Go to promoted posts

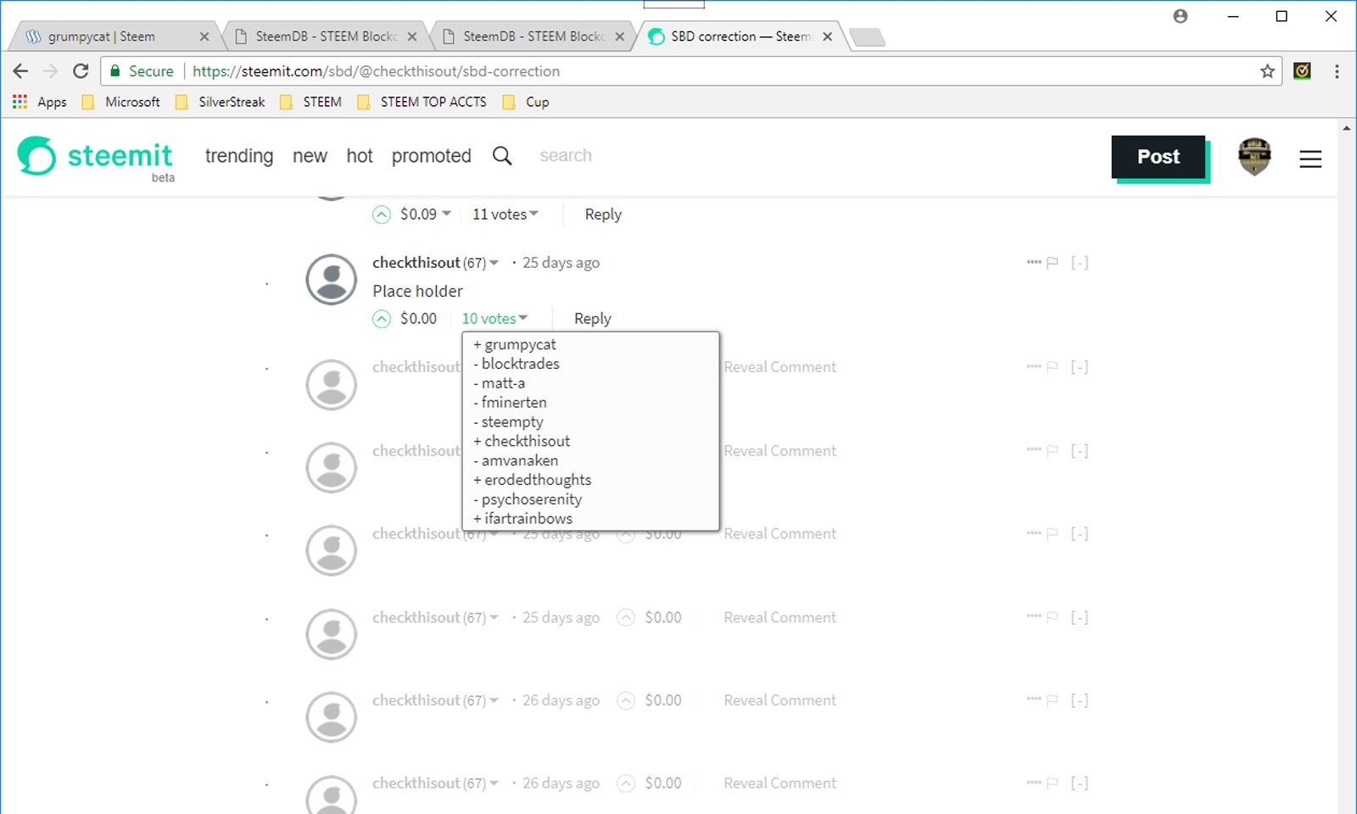431,156
